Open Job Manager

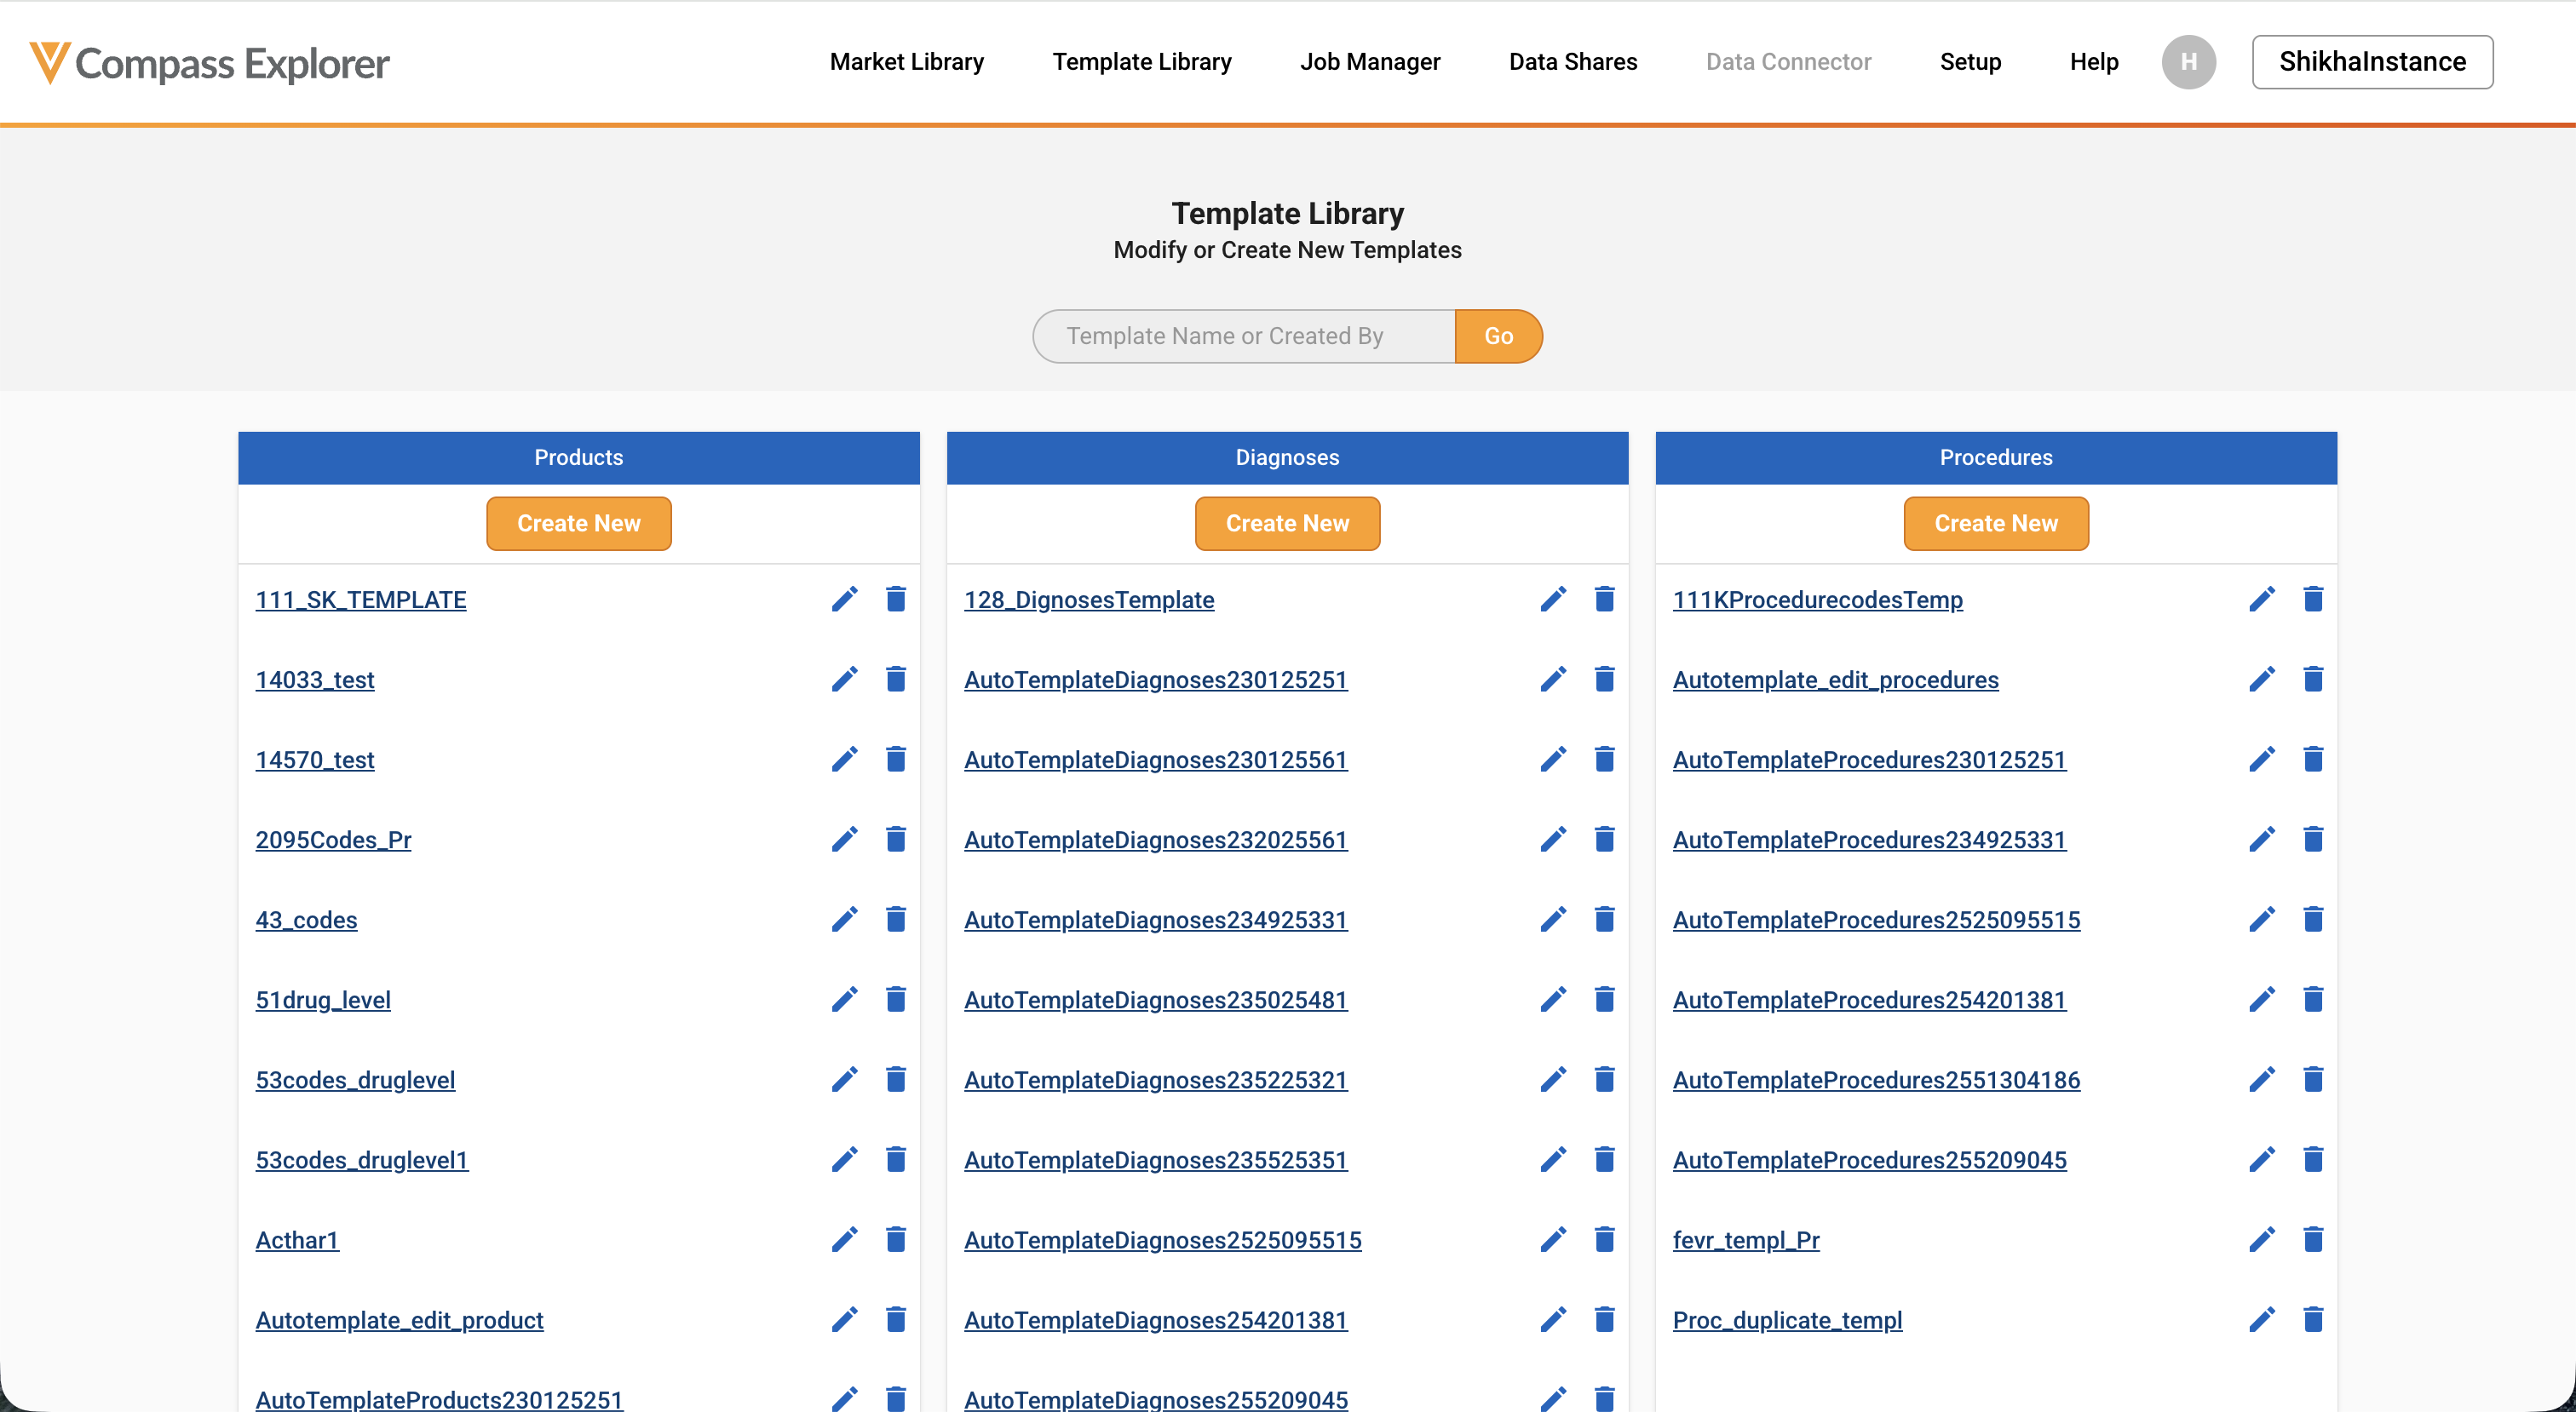click(1370, 62)
